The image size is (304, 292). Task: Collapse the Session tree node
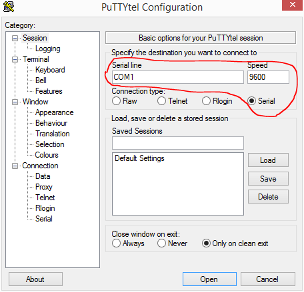pyautogui.click(x=15, y=39)
